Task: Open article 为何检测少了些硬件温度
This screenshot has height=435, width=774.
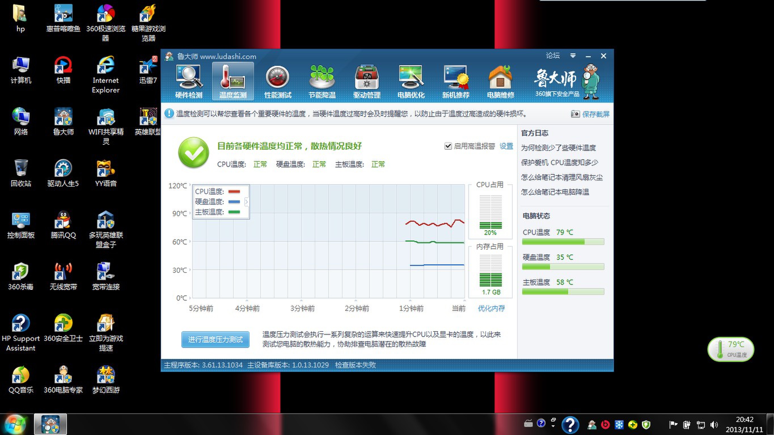Action: point(558,148)
